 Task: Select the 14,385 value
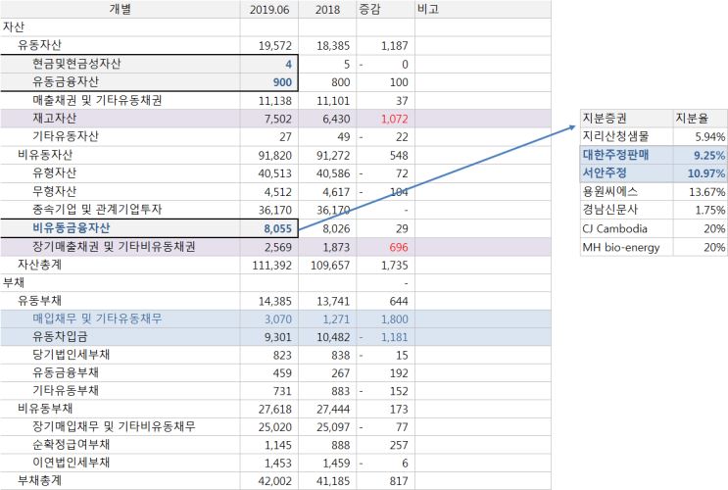pos(275,301)
